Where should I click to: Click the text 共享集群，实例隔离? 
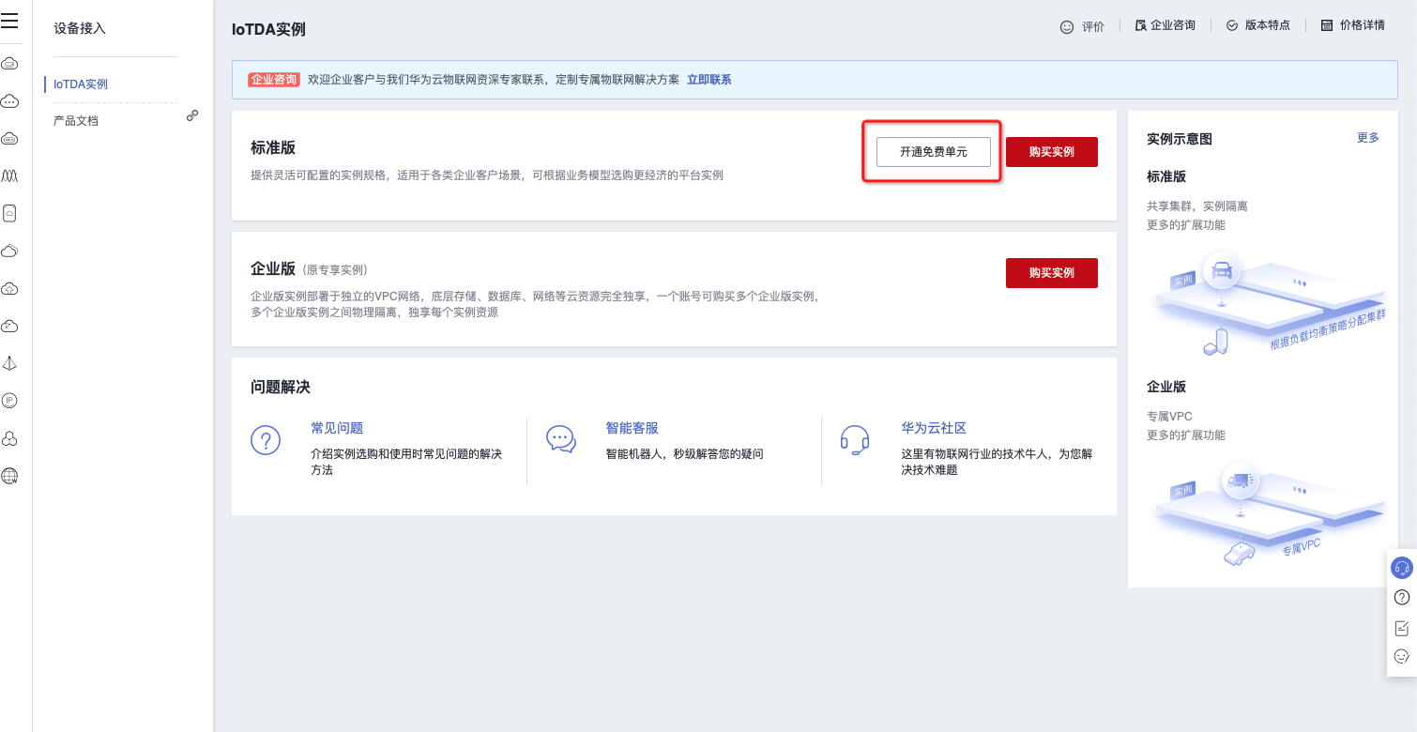point(1197,206)
